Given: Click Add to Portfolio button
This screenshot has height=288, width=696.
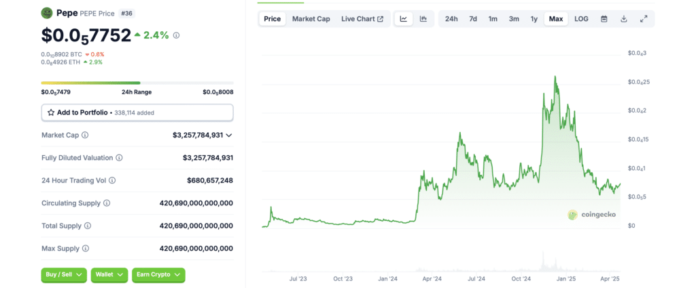Looking at the screenshot, I should click(137, 112).
